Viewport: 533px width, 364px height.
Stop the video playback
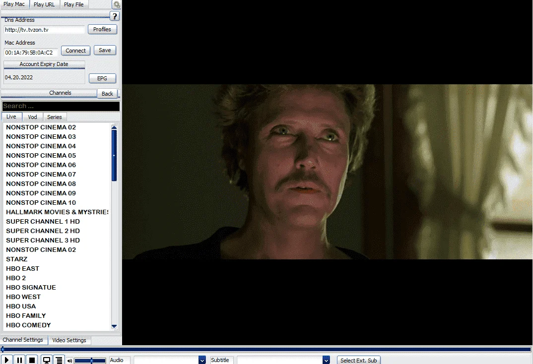coord(32,360)
